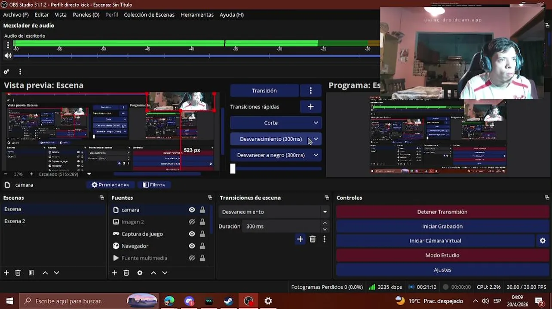
Task: Open the Desvanecimiento scene transition combo box
Action: click(x=274, y=212)
